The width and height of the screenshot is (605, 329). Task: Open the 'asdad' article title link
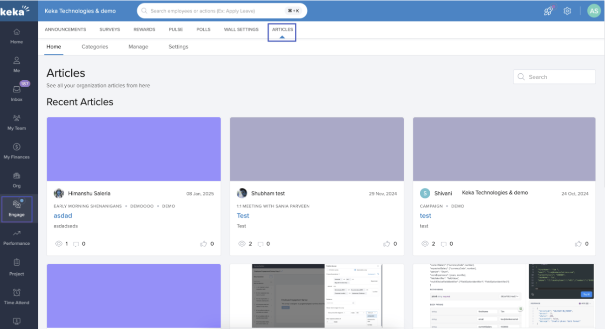[63, 216]
